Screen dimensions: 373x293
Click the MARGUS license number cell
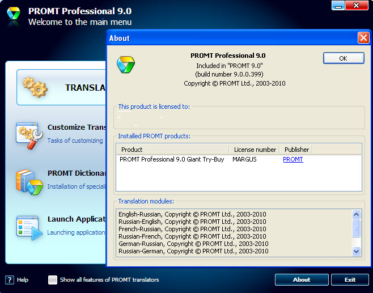(x=244, y=159)
